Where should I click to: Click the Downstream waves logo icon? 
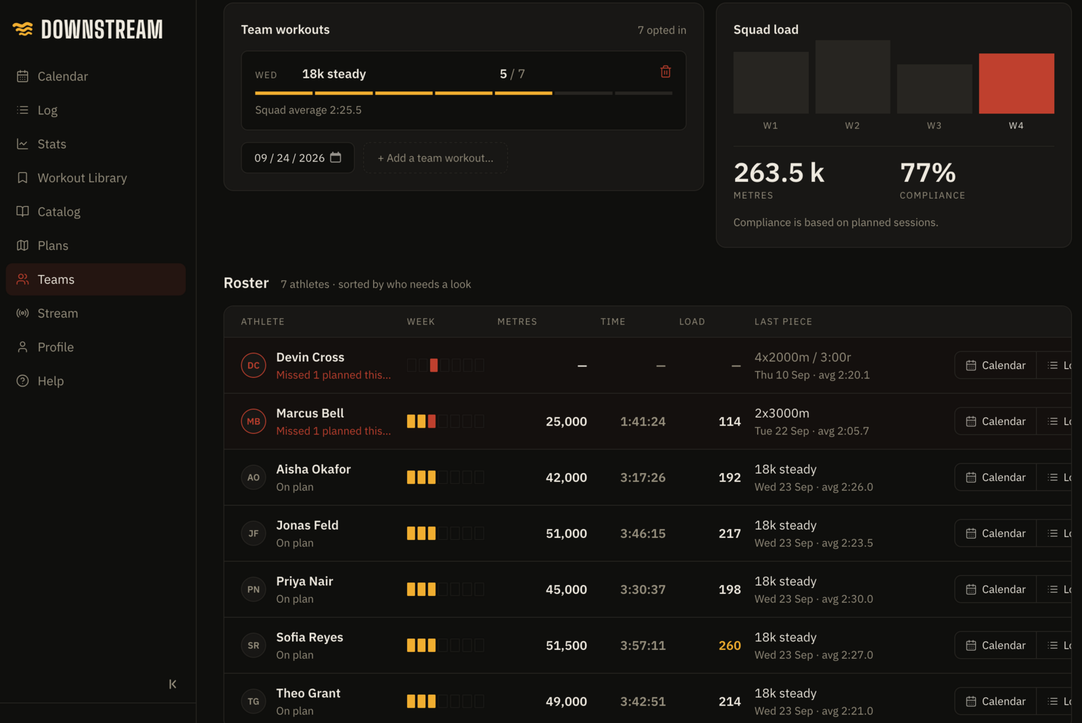(x=22, y=29)
